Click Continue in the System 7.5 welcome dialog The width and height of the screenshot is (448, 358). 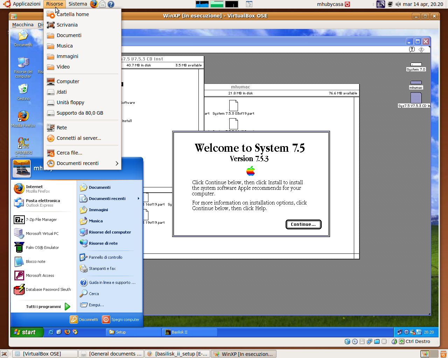pos(303,224)
